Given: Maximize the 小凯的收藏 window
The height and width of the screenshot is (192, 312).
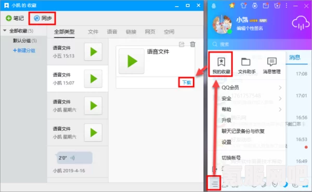Looking at the screenshot, I should (x=187, y=5).
